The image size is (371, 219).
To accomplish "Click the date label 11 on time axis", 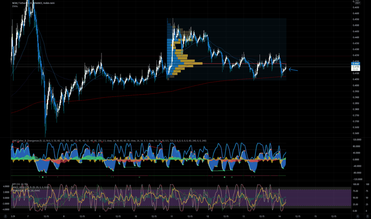I will tap(172, 216).
